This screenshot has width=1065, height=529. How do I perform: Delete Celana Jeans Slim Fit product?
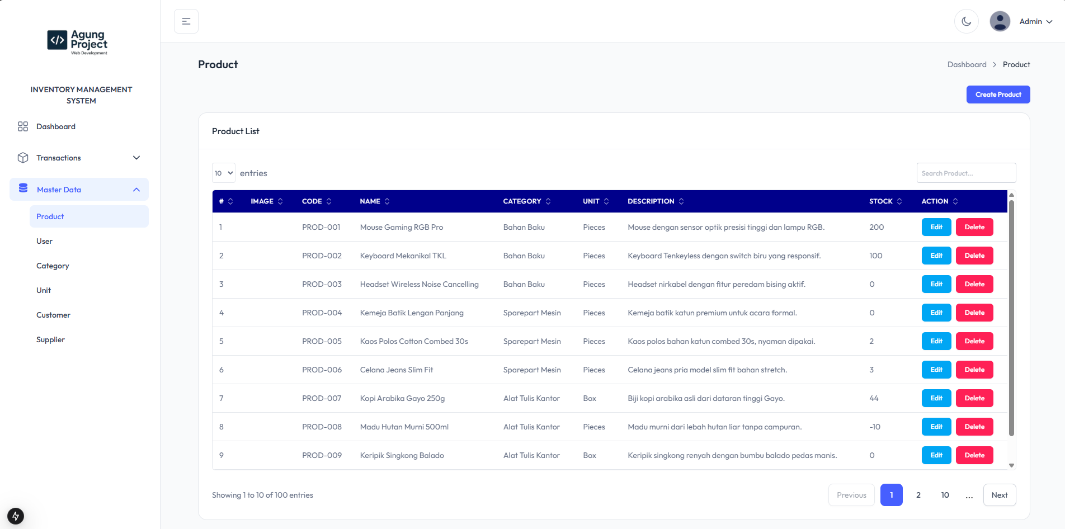click(x=974, y=370)
